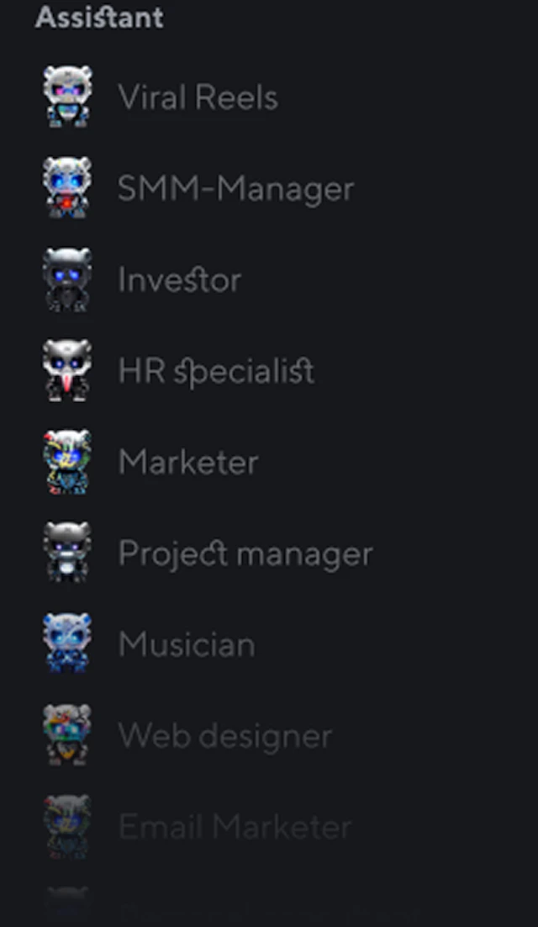Choose the Web designer assistant
Viewport: 538px width, 927px height.
pyautogui.click(x=225, y=737)
